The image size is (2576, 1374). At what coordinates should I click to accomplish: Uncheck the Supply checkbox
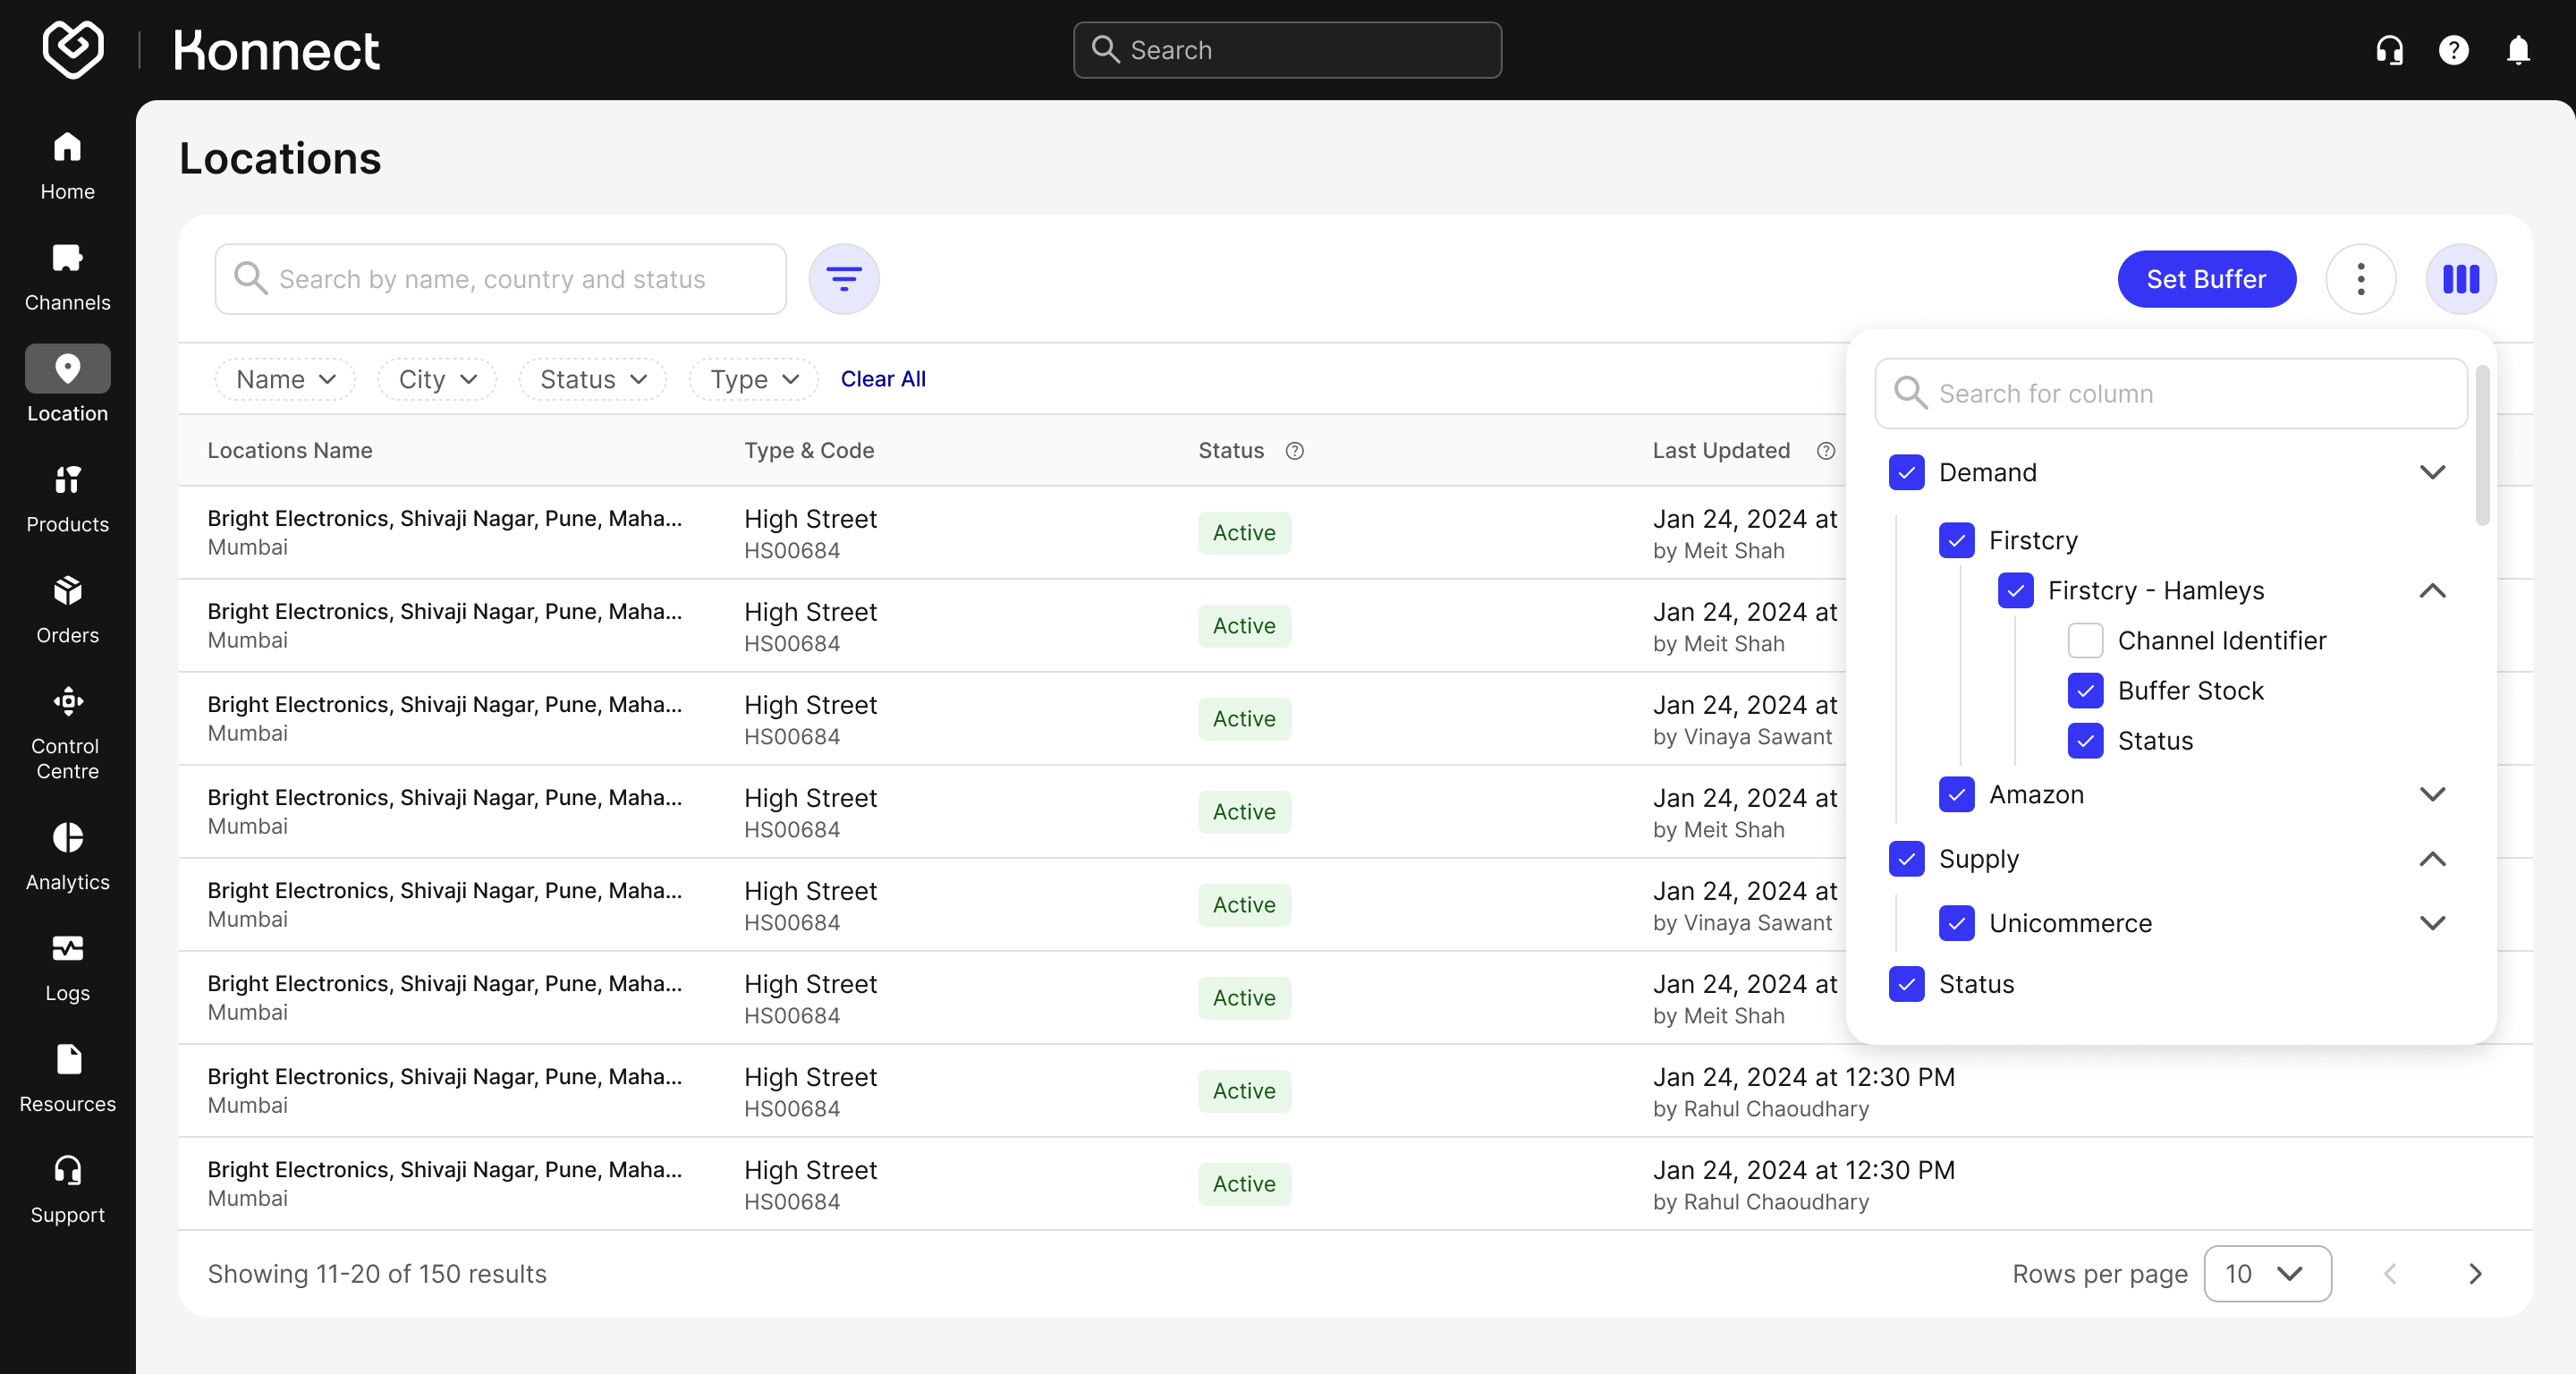1907,859
